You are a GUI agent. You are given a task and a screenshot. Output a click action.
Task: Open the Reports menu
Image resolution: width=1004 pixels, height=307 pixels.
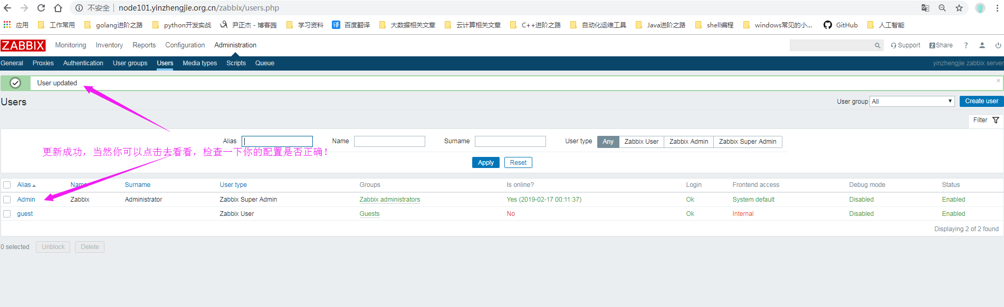[x=144, y=45]
